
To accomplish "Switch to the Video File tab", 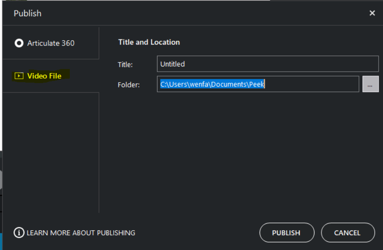I will click(x=51, y=76).
